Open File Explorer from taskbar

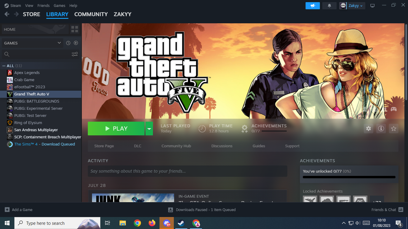click(x=123, y=223)
